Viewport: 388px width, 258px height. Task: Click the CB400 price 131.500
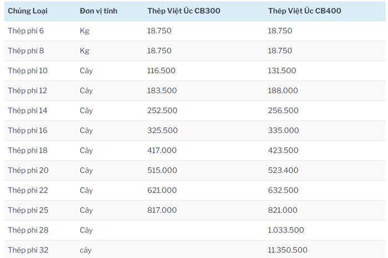pos(282,71)
